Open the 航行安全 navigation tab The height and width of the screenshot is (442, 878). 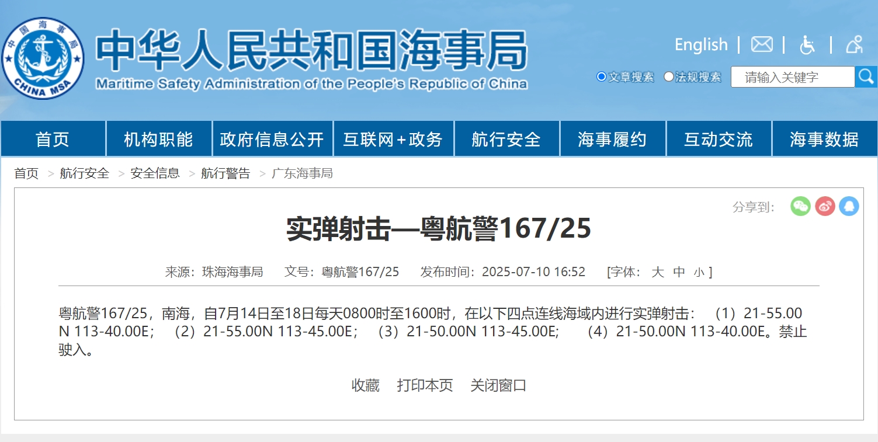click(506, 140)
